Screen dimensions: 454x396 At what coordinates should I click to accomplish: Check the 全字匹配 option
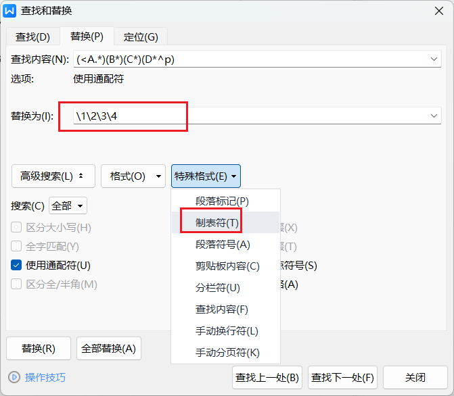pyautogui.click(x=17, y=247)
